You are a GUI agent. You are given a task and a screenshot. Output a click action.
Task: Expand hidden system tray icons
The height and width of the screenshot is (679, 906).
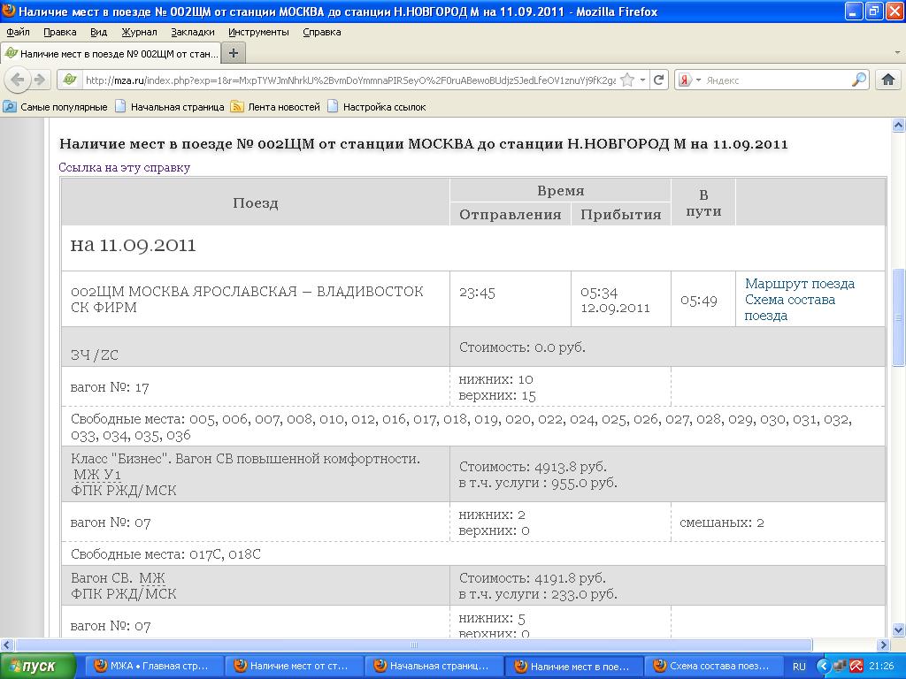pyautogui.click(x=823, y=666)
